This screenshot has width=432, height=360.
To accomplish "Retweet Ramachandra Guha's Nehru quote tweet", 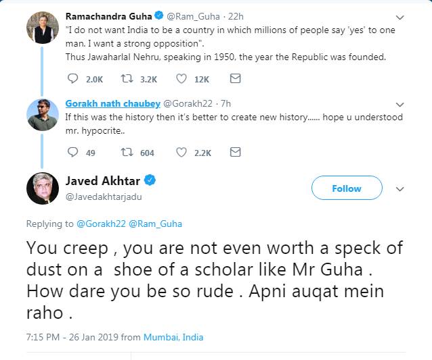I will 127,79.
